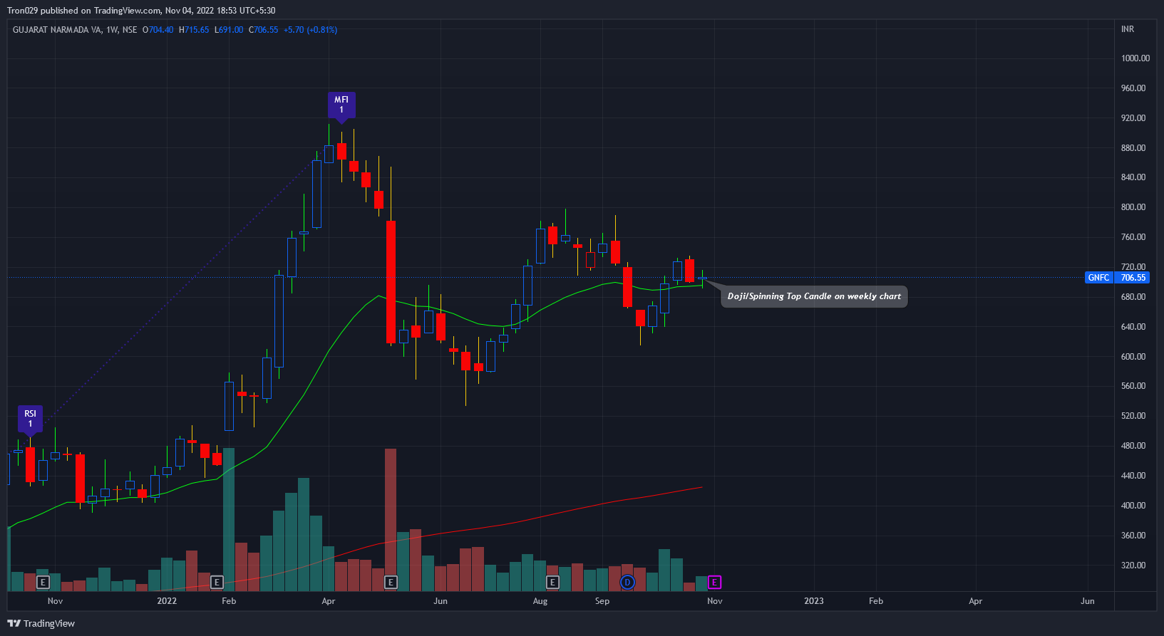This screenshot has height=636, width=1164.
Task: Click the GUJARAT NARMADA VA, 1W, NSE title
Action: tap(75, 30)
